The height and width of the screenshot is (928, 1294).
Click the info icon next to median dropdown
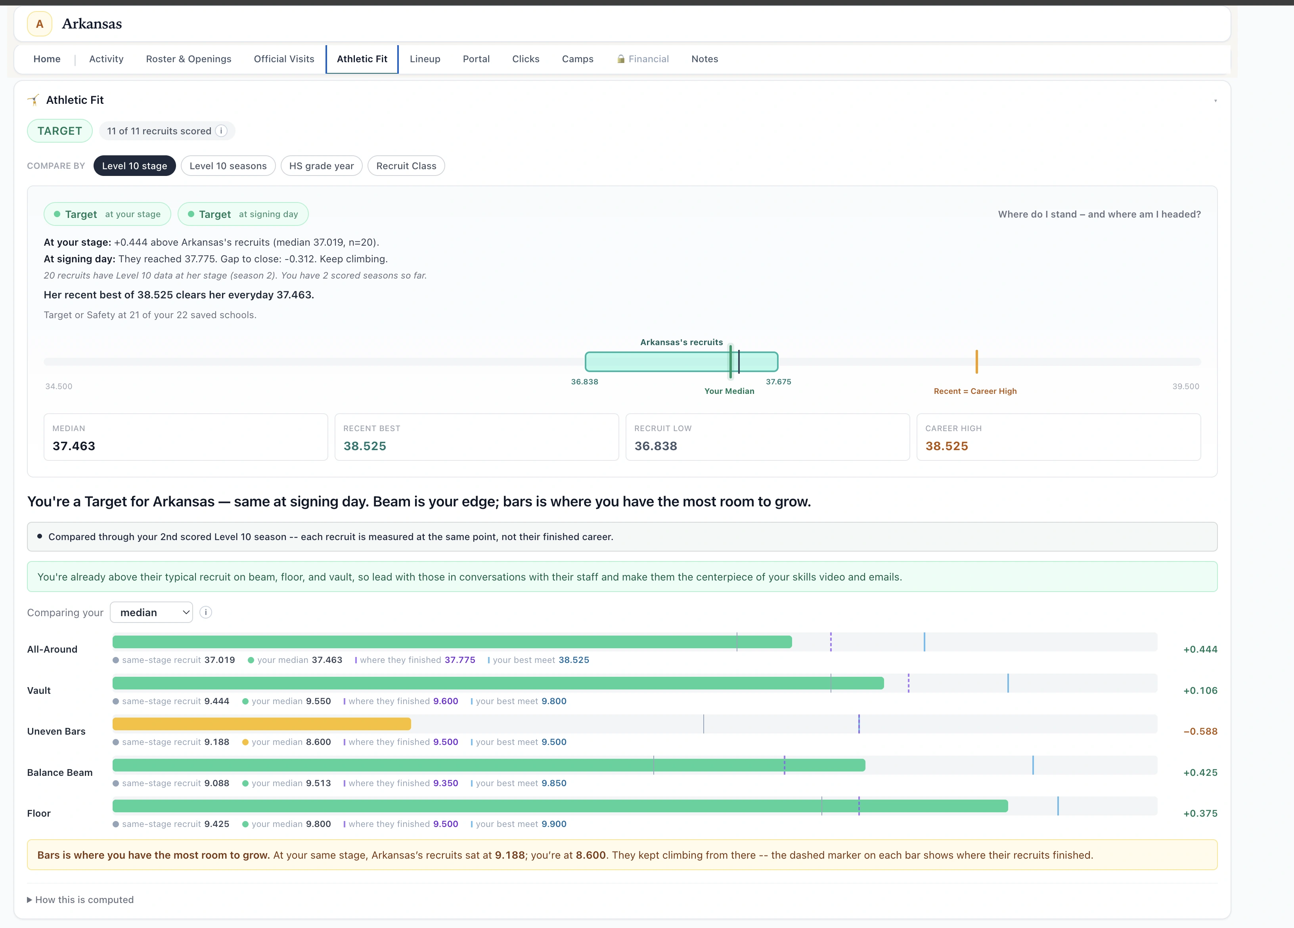206,613
